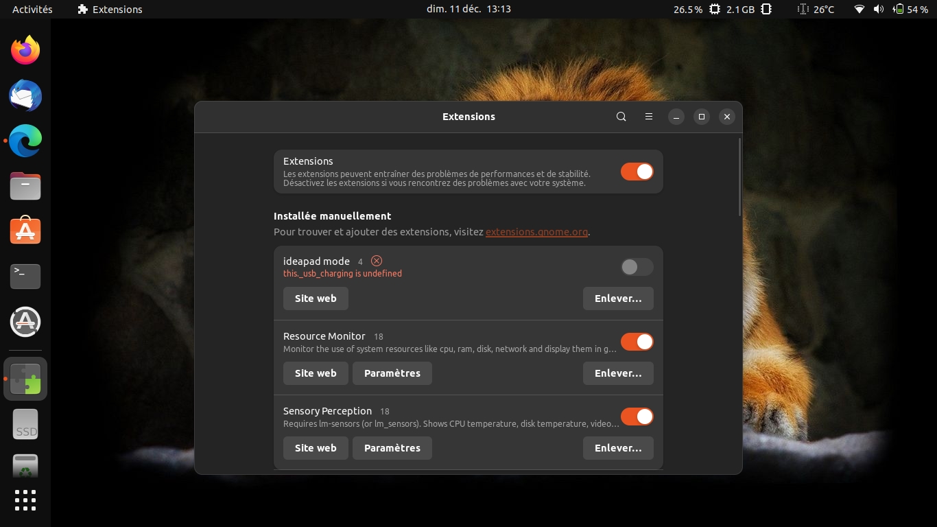Turn off Resource Monitor extension

click(637, 342)
